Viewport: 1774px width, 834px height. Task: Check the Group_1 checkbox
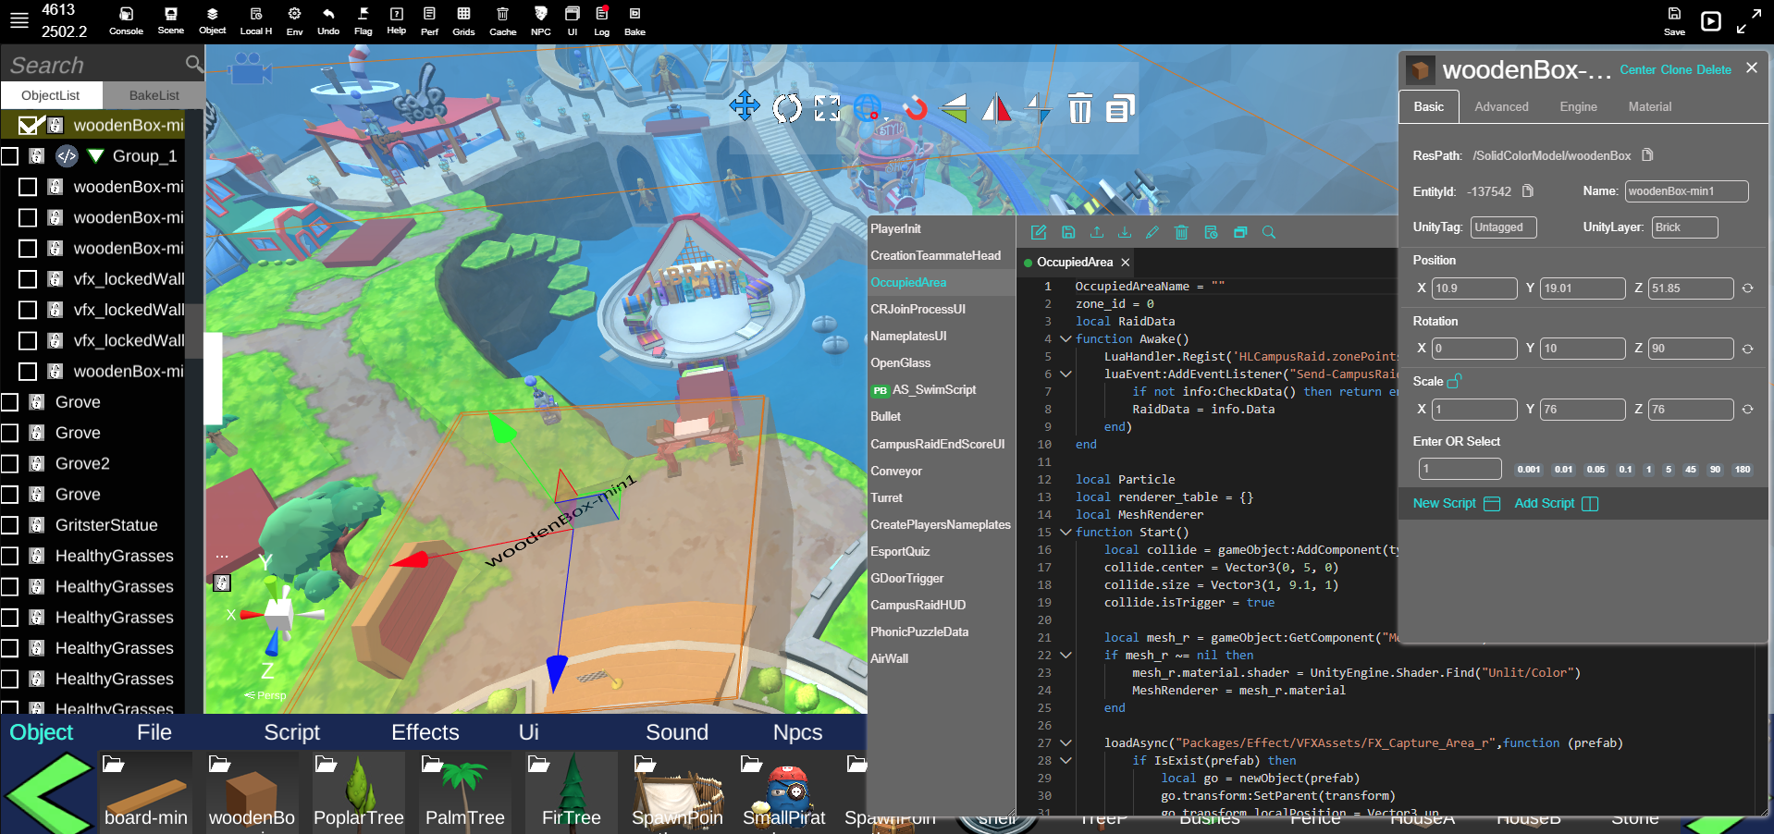(10, 156)
